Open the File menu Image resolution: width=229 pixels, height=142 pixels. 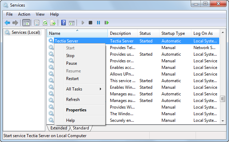(9, 14)
